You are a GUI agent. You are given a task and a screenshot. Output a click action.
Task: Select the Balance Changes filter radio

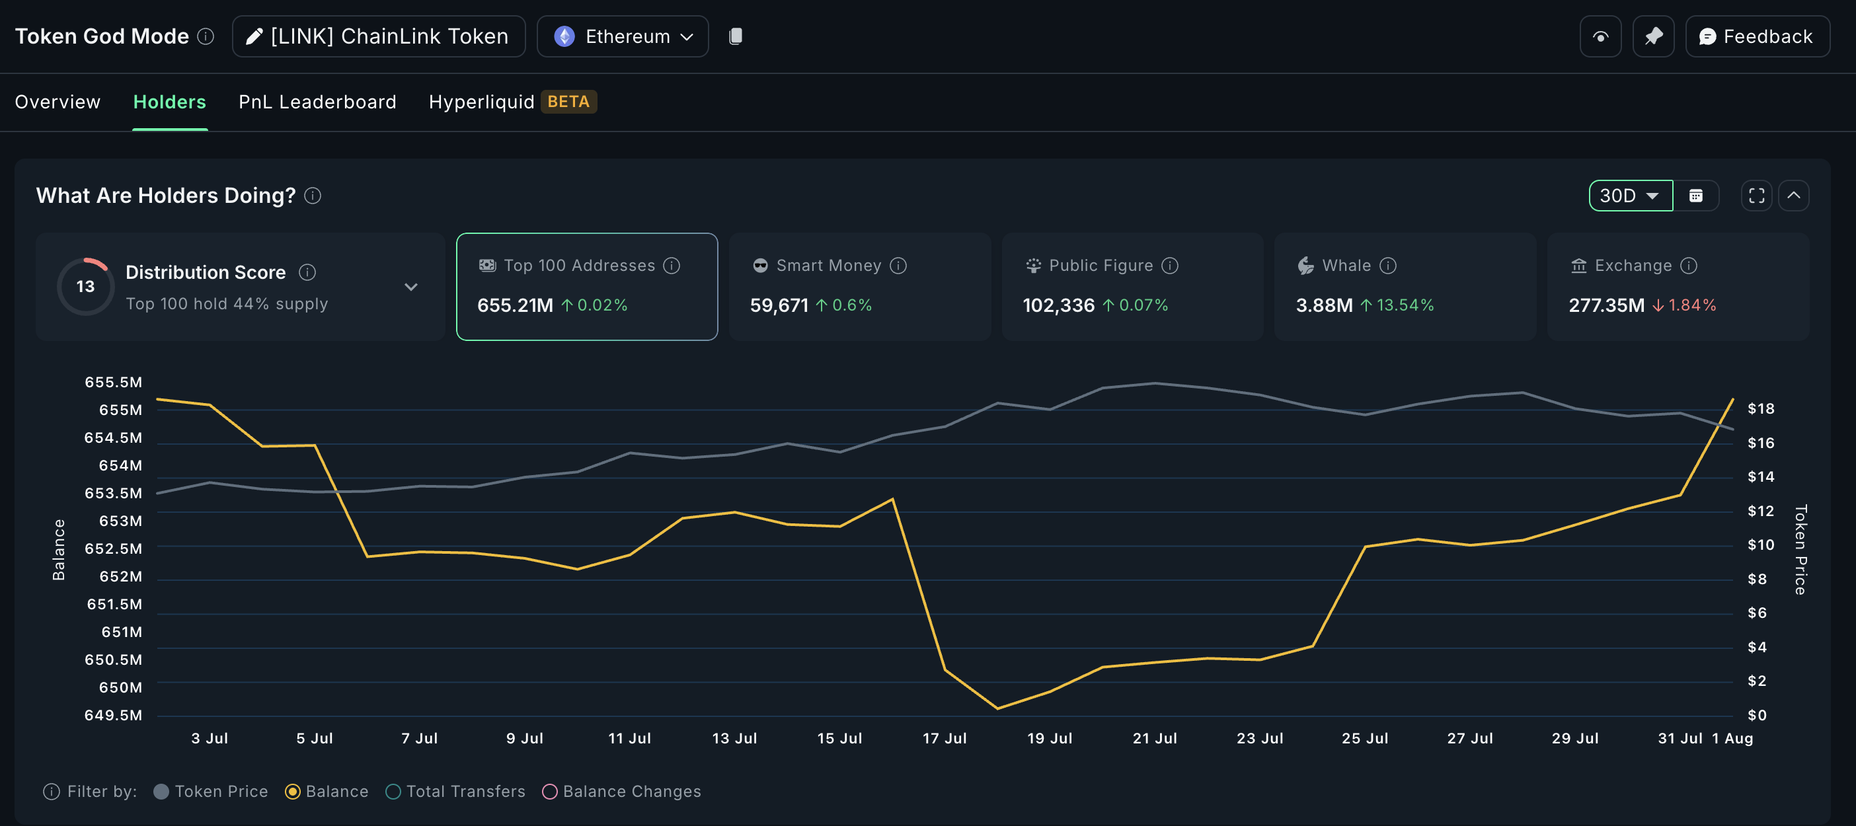[550, 792]
